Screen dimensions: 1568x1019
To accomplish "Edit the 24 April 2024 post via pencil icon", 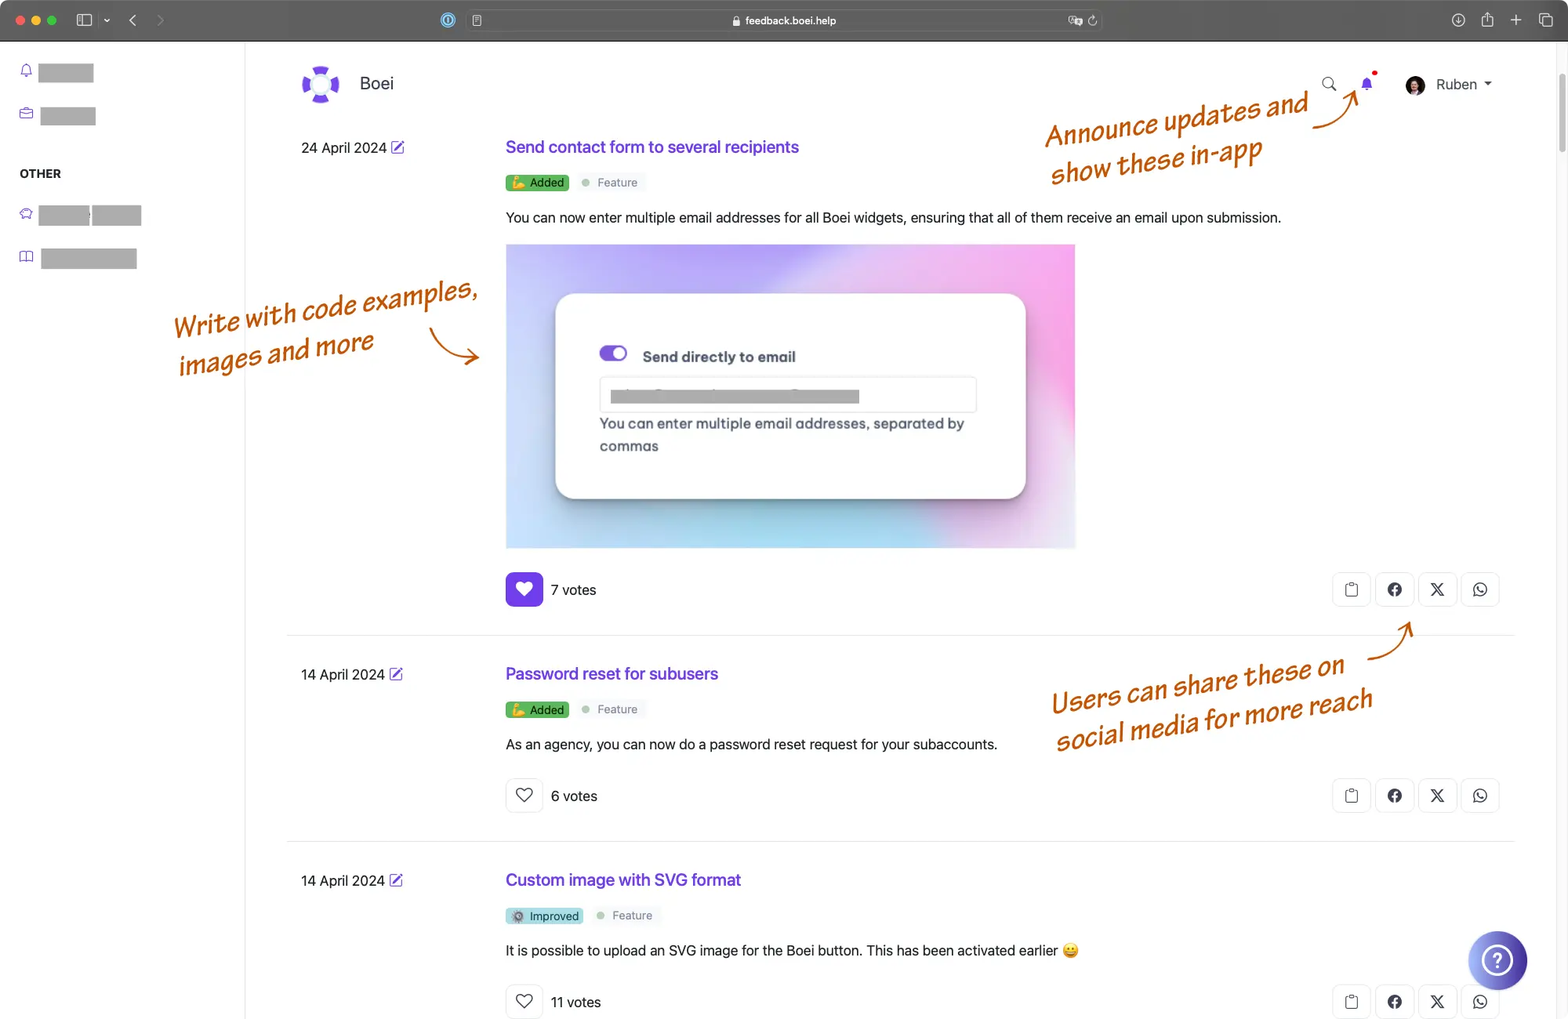I will [x=398, y=147].
